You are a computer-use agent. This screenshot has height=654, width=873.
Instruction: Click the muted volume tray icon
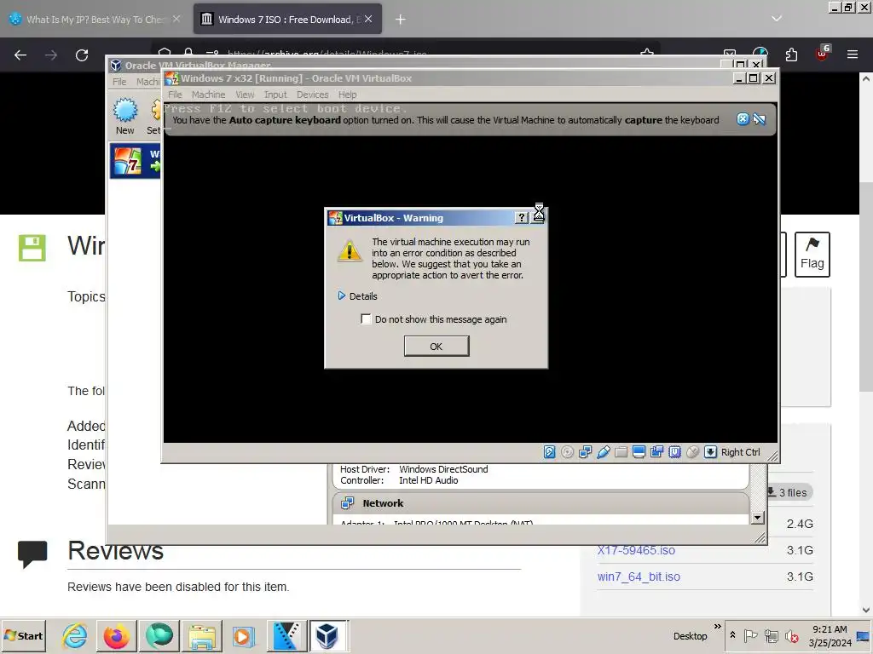[x=791, y=635]
